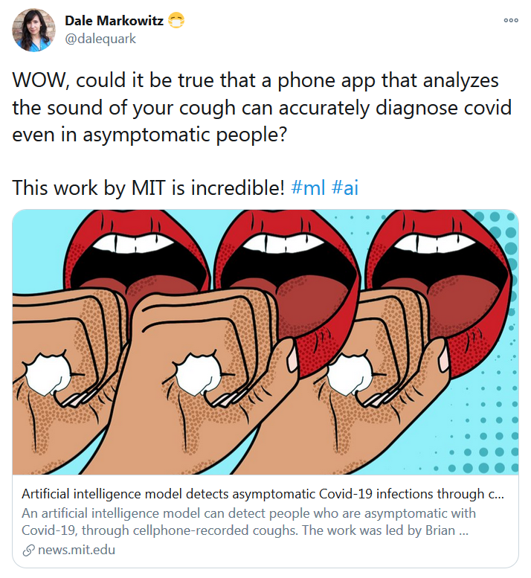Open the article title about asymptomatic Covid-19 detection
The image size is (531, 578).
pos(263,494)
